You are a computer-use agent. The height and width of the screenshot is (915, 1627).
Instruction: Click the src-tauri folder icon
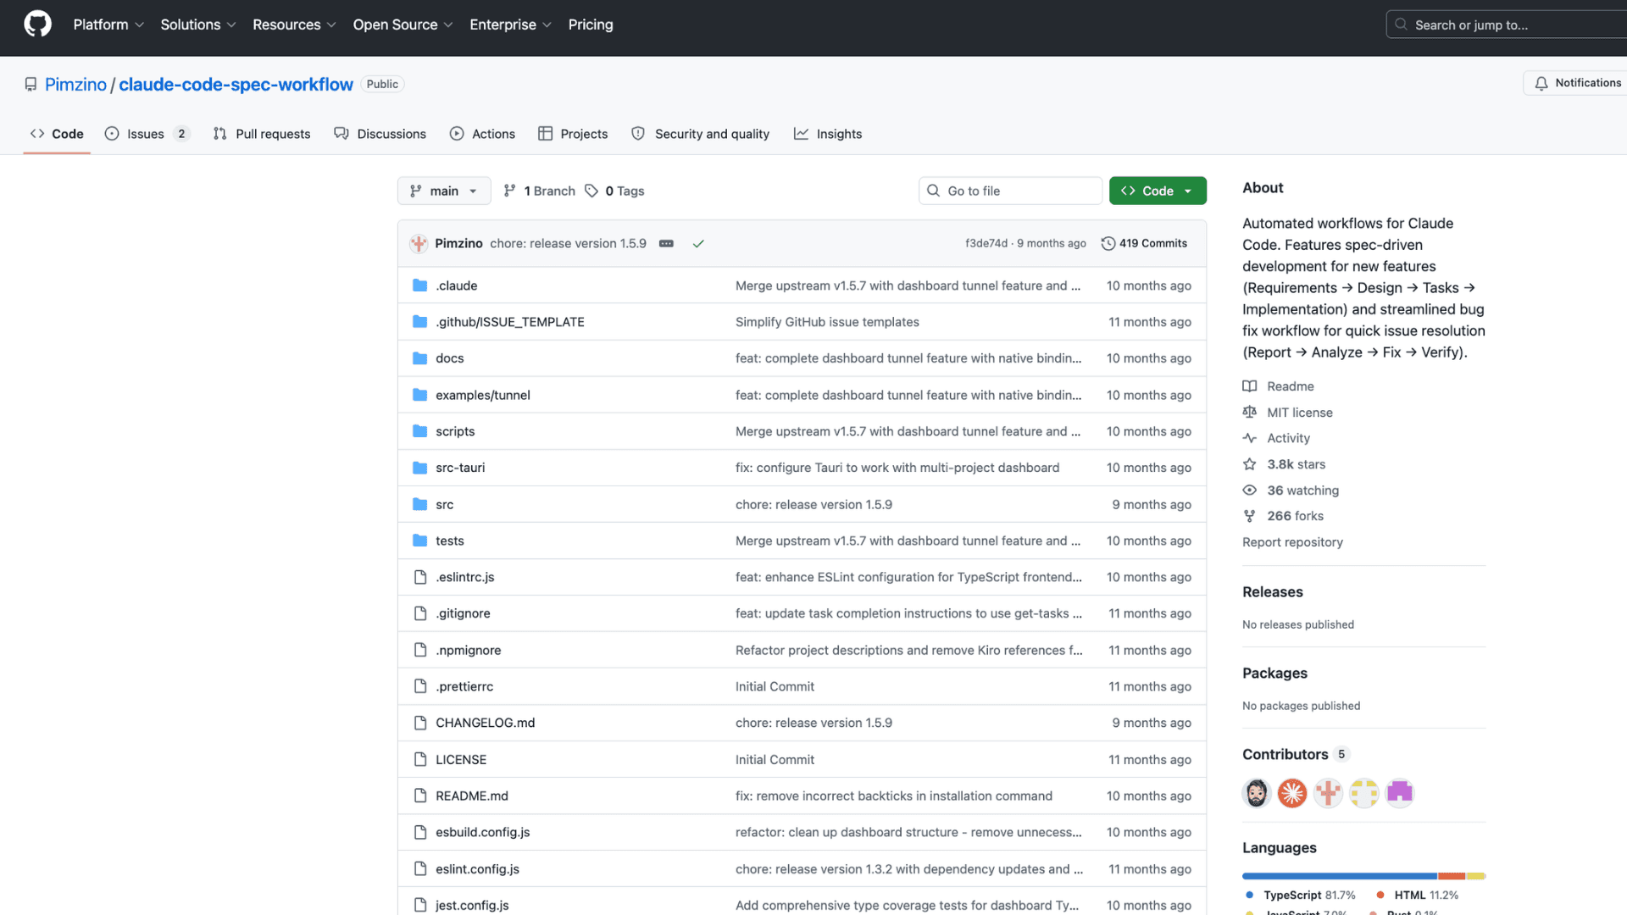tap(419, 468)
